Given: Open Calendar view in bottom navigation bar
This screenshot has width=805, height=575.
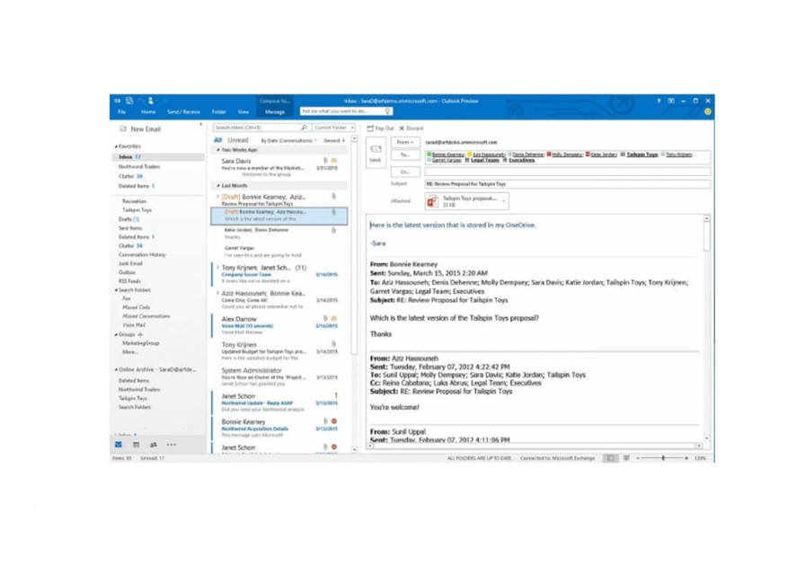Looking at the screenshot, I should click(136, 445).
